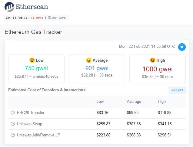Click the Average card title
Image resolution: width=193 pixels, height=147 pixels.
[x=100, y=60]
